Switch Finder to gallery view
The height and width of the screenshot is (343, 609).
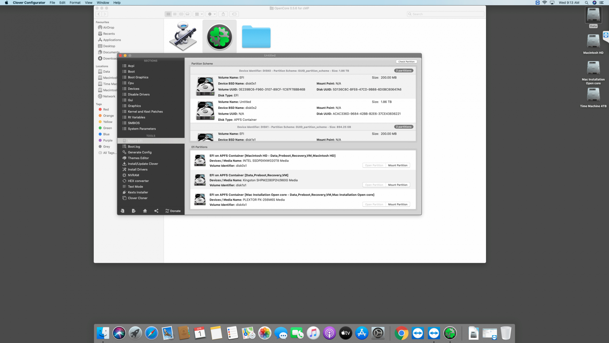(x=188, y=14)
